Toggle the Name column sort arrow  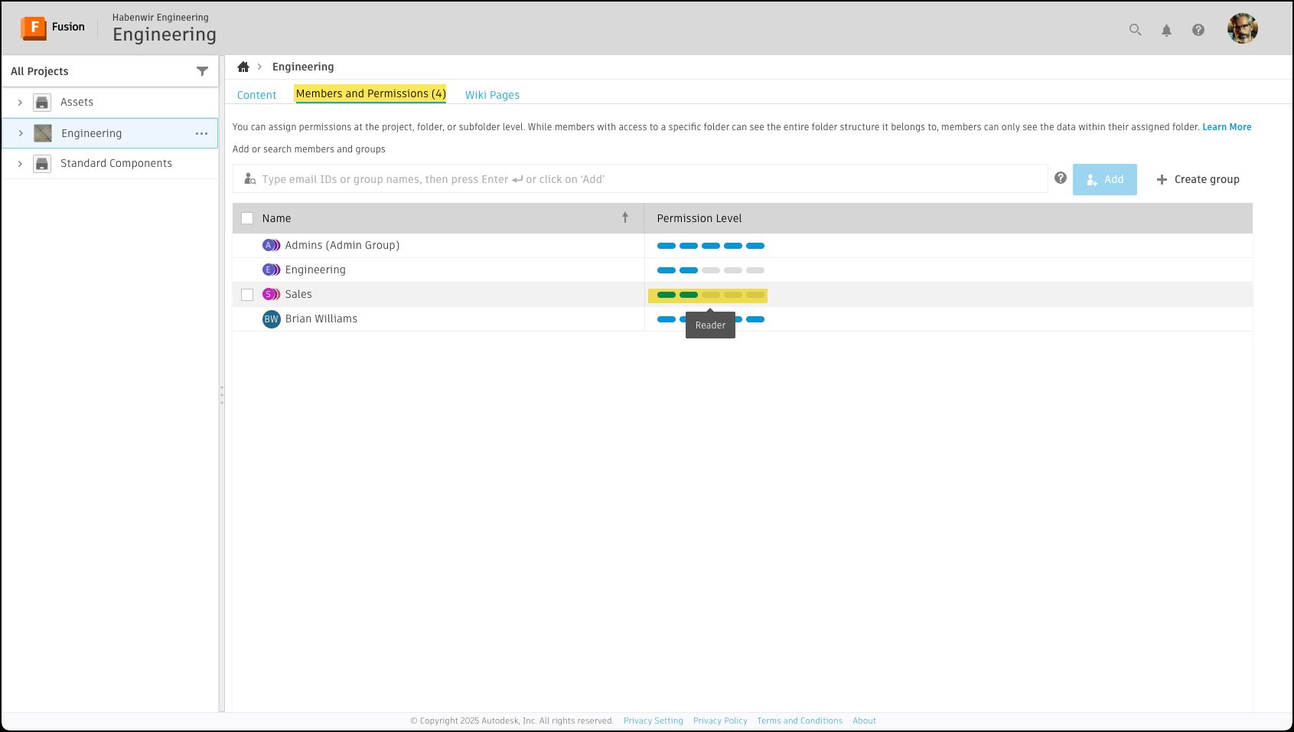point(626,217)
